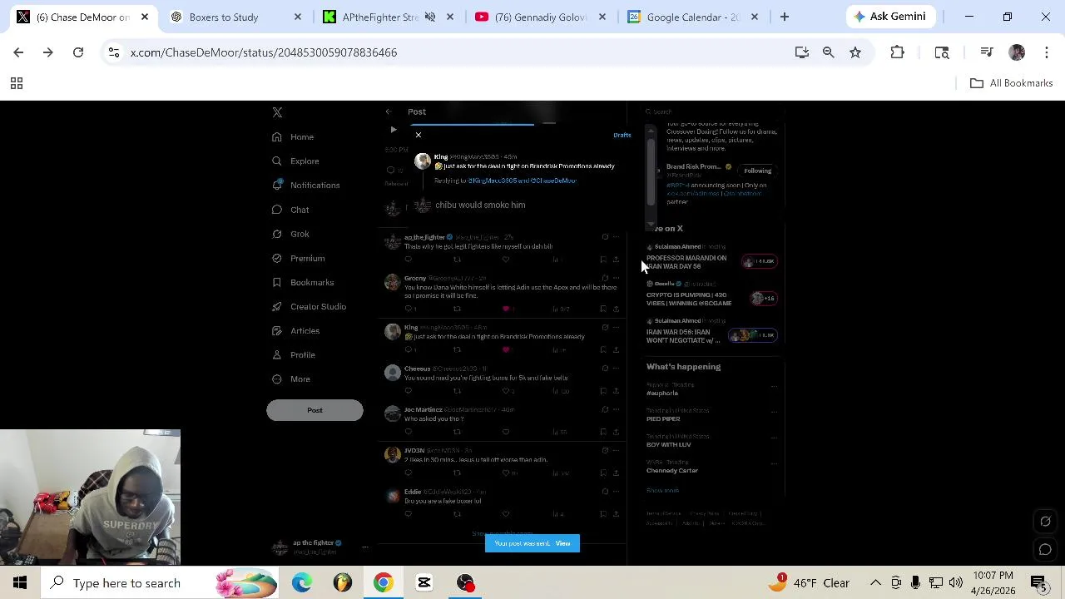Click the Articles sidebar icon
Screen dimensions: 1065x599
pyautogui.click(x=278, y=330)
